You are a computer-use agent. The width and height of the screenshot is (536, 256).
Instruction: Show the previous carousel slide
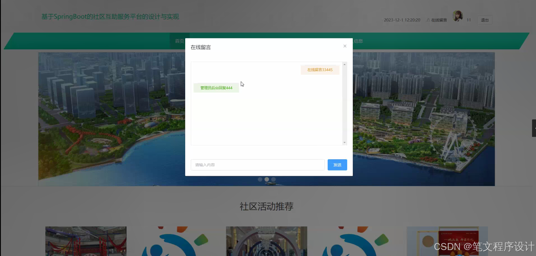point(47,119)
